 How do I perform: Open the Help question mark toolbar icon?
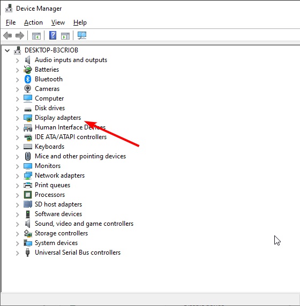point(53,35)
